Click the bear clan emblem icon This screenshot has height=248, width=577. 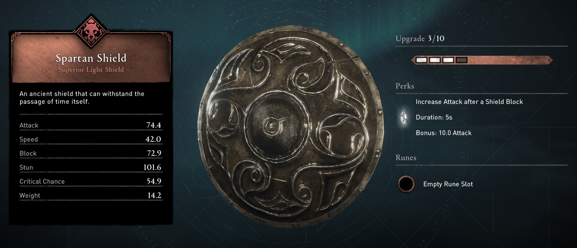click(x=91, y=32)
